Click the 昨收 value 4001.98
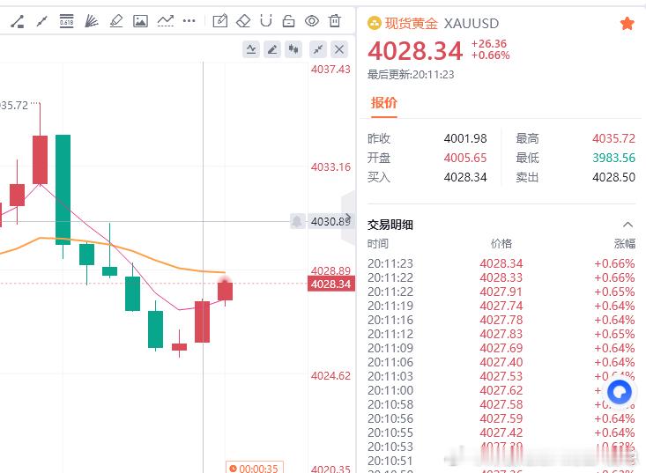This screenshot has width=646, height=473. click(465, 138)
